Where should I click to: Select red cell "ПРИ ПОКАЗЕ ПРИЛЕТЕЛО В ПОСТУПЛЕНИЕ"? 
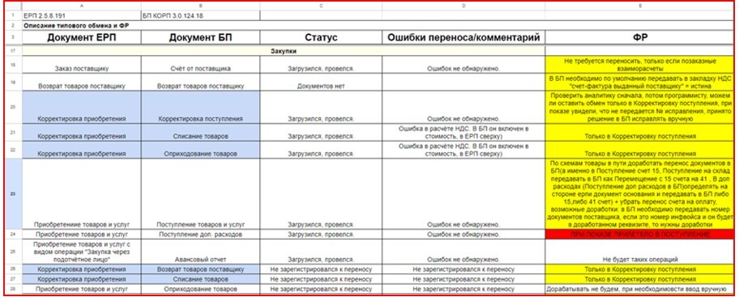point(640,234)
